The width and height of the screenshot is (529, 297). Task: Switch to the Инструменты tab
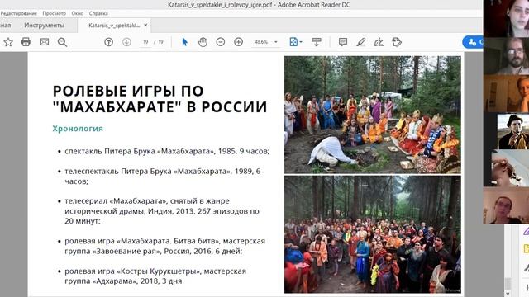[44, 26]
